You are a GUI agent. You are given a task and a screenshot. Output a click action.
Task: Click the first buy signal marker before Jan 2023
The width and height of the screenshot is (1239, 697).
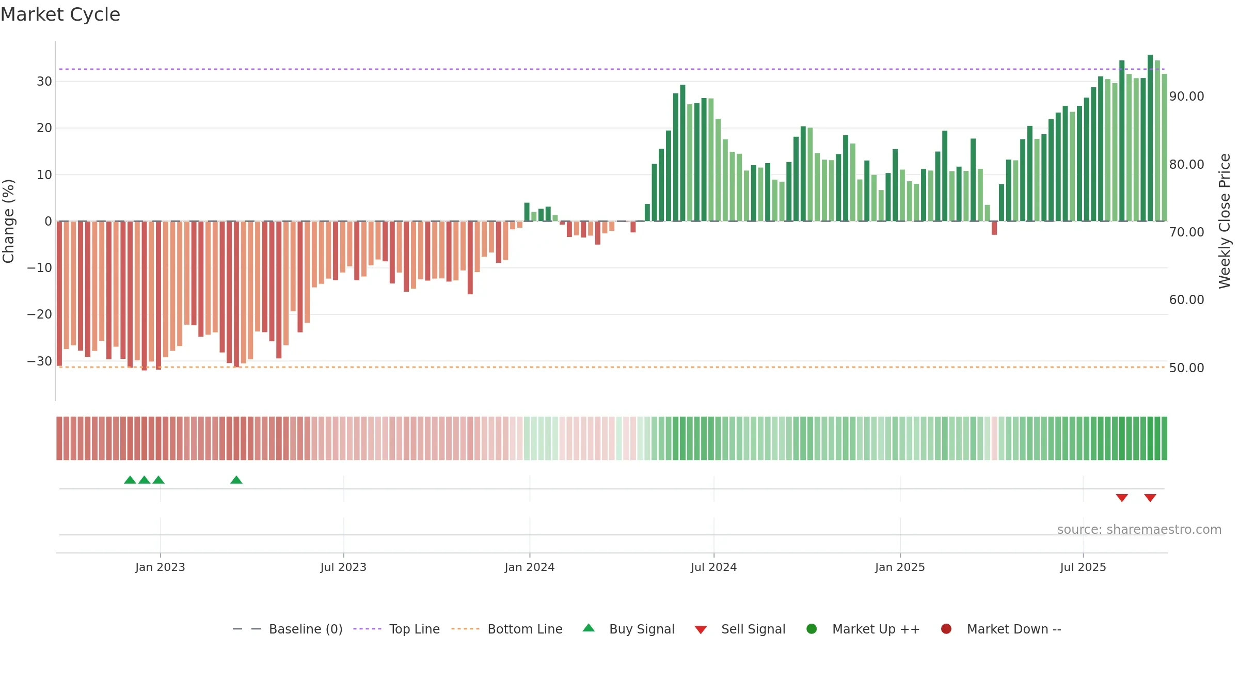(130, 480)
